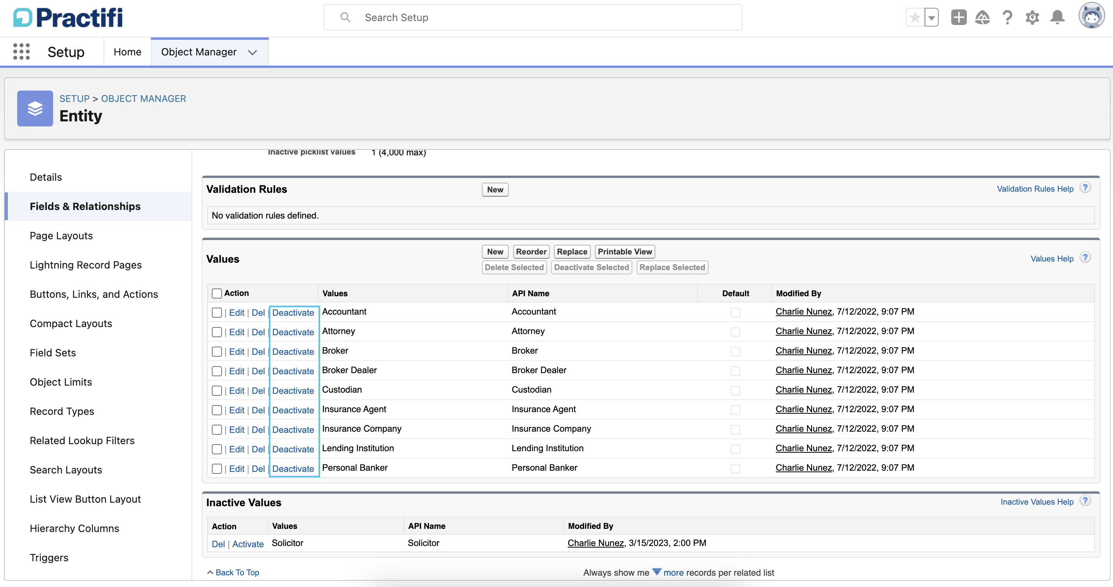Check the Insurance Agent row checkbox
Image resolution: width=1113 pixels, height=587 pixels.
(217, 410)
